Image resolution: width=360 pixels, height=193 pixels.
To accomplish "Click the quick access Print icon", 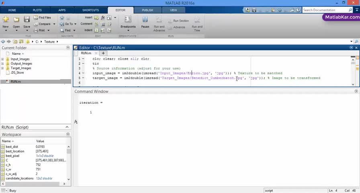I will tap(292, 10).
